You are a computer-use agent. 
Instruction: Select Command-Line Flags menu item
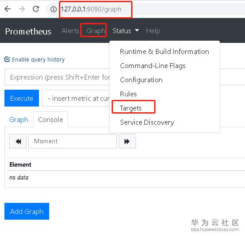coord(153,66)
